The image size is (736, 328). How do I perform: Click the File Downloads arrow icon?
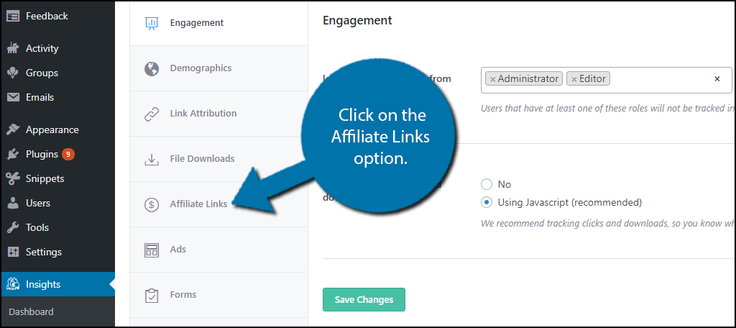[152, 159]
